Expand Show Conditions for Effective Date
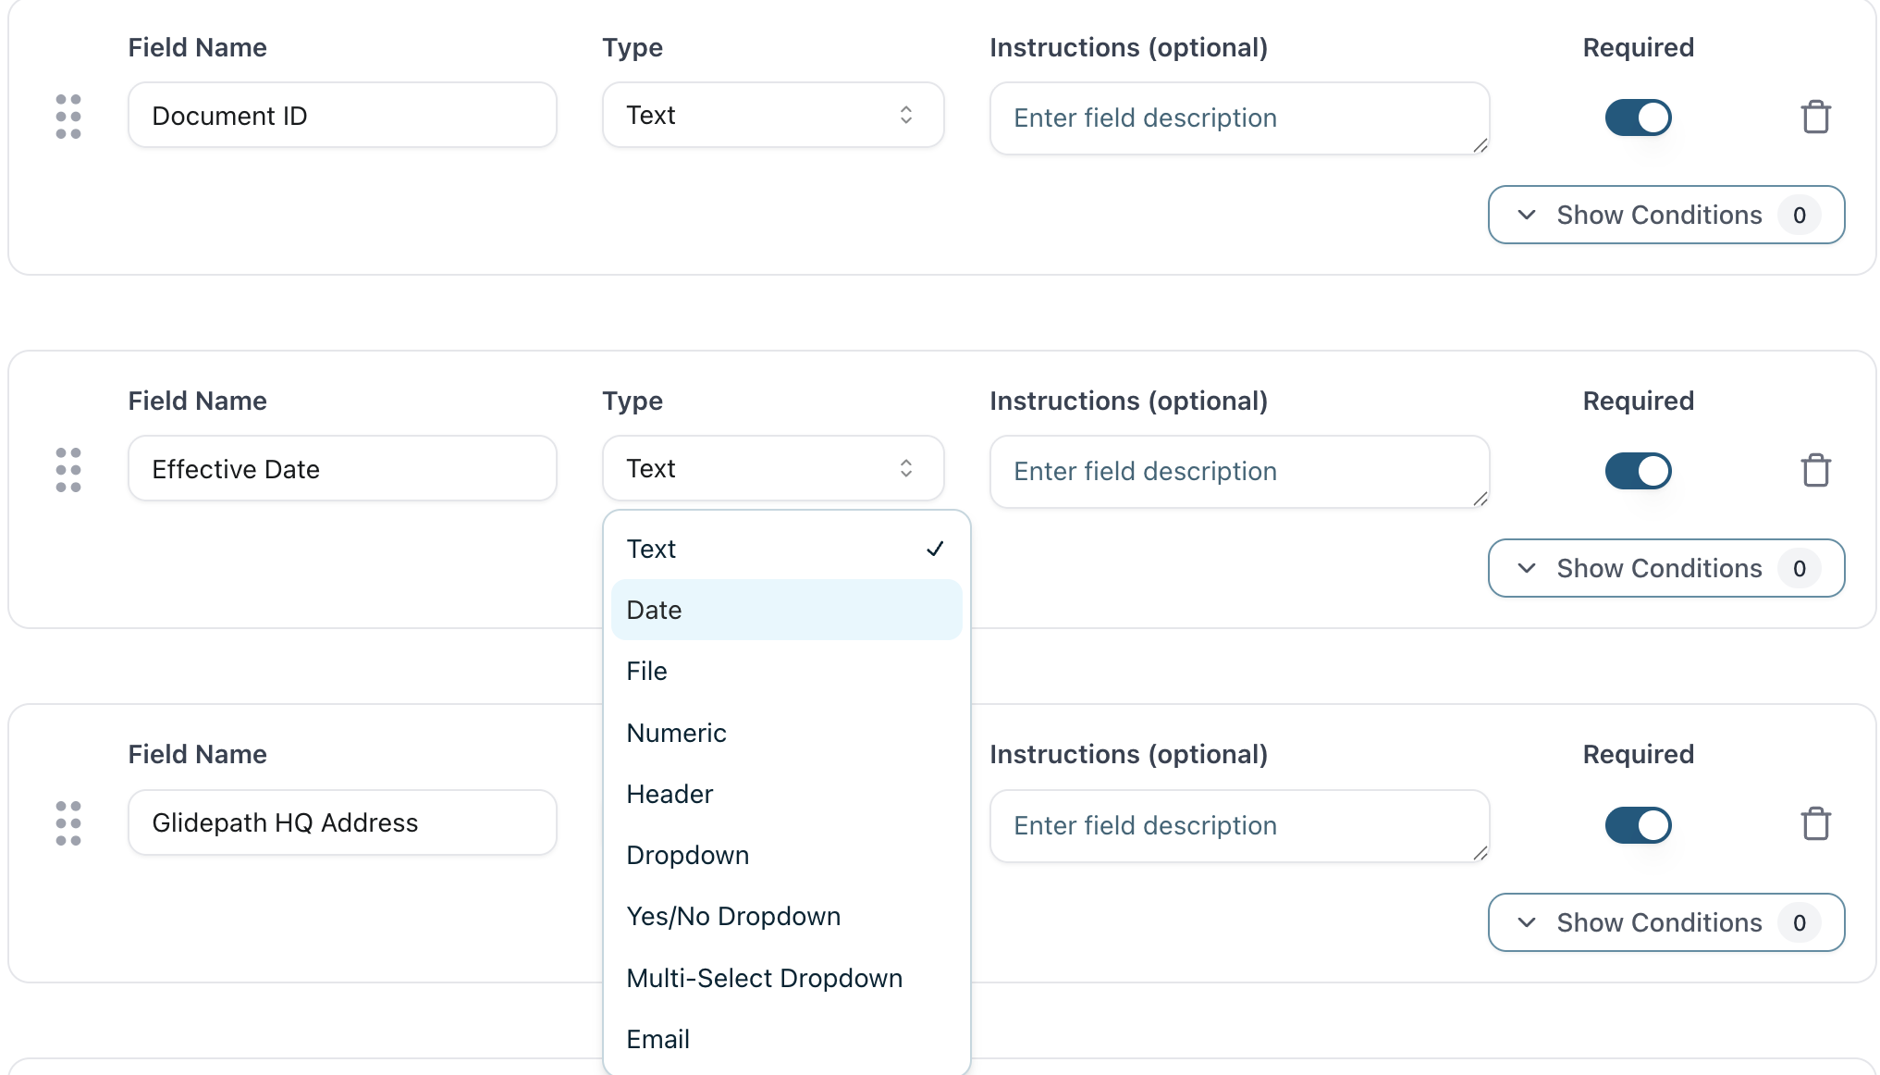Viewport: 1880px width, 1075px height. [1665, 569]
